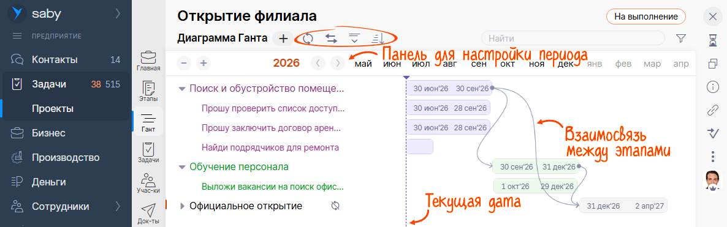Click the info icon in right sidebar
Image resolution: width=727 pixels, height=227 pixels.
(713, 87)
